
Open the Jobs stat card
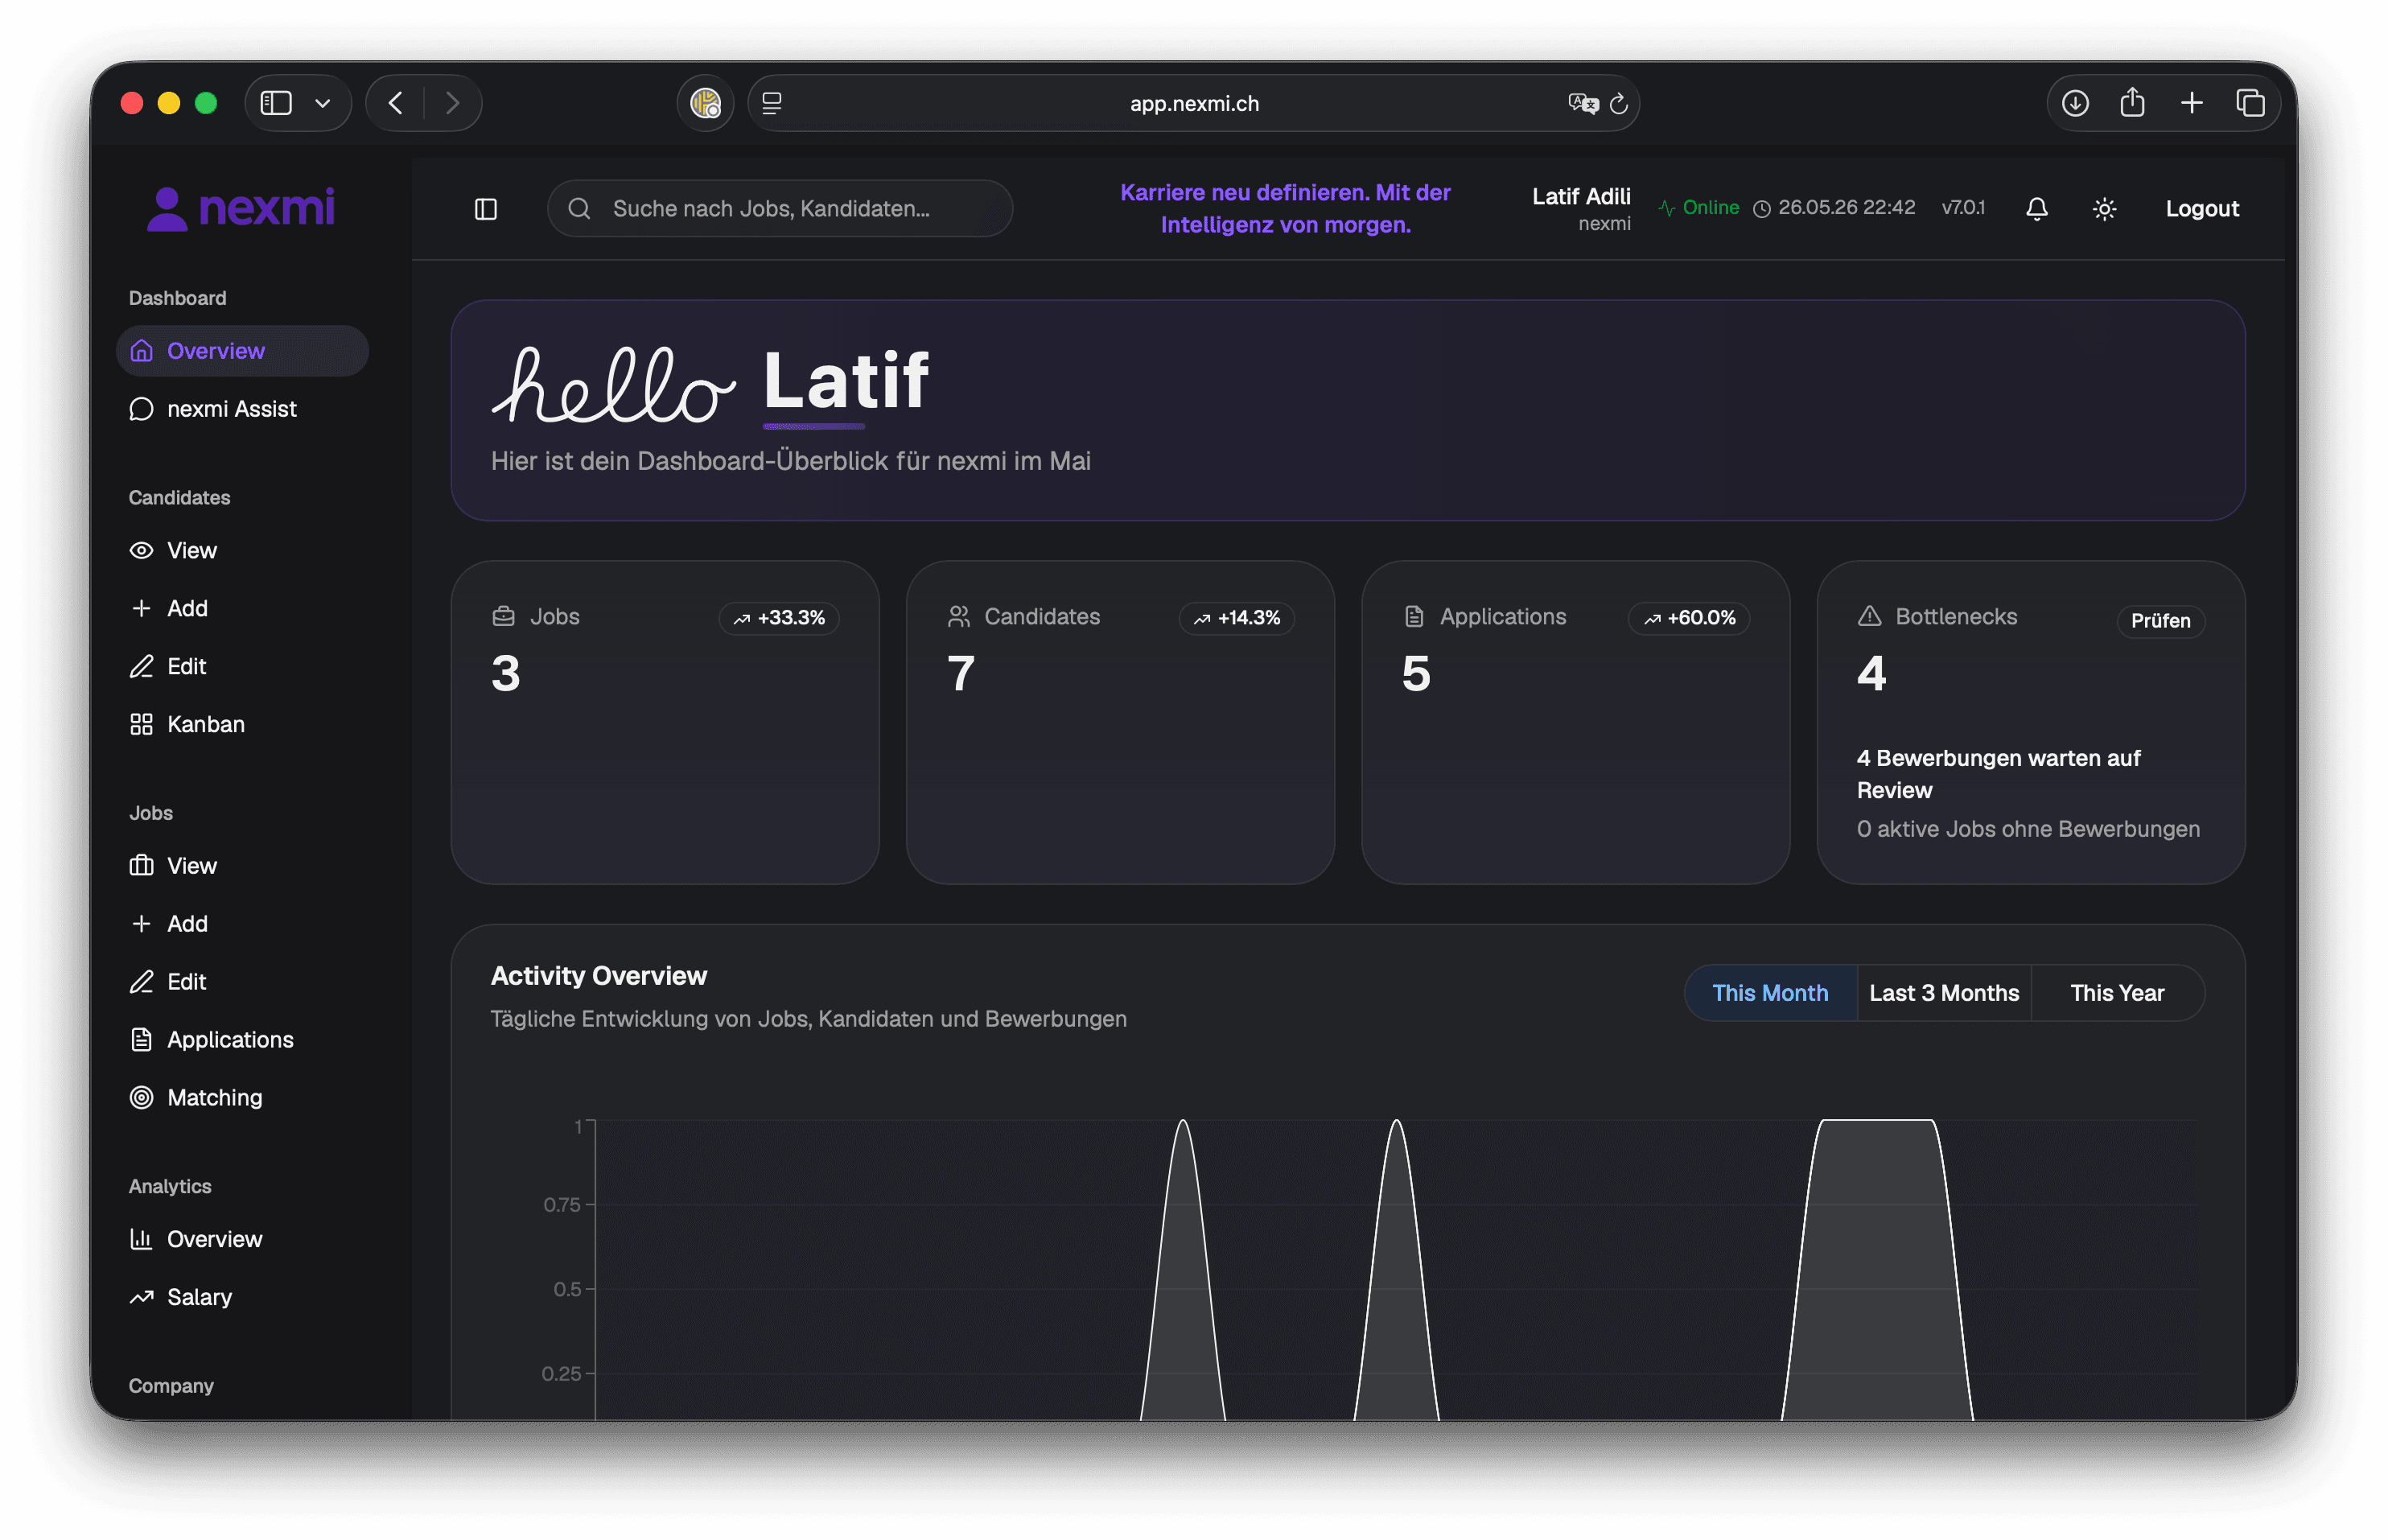click(665, 722)
